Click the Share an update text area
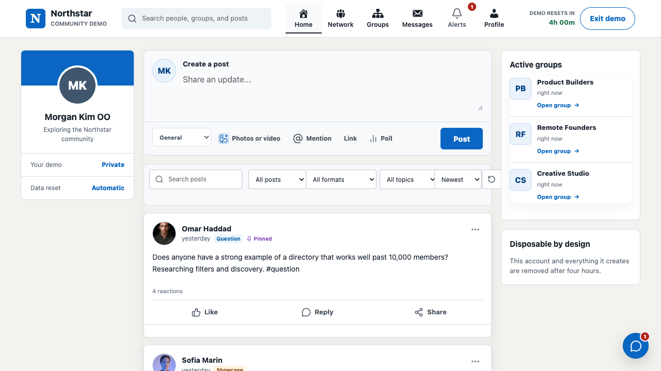Viewport: 661px width, 371px height. pos(333,92)
